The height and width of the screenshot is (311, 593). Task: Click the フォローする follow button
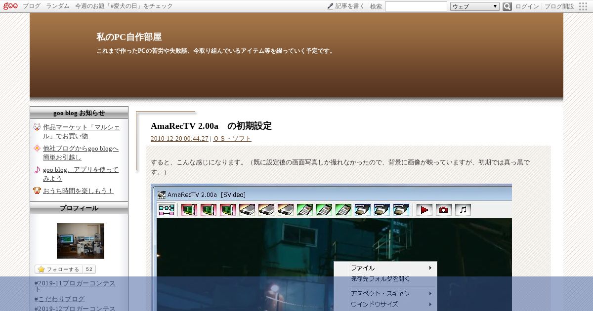59,270
